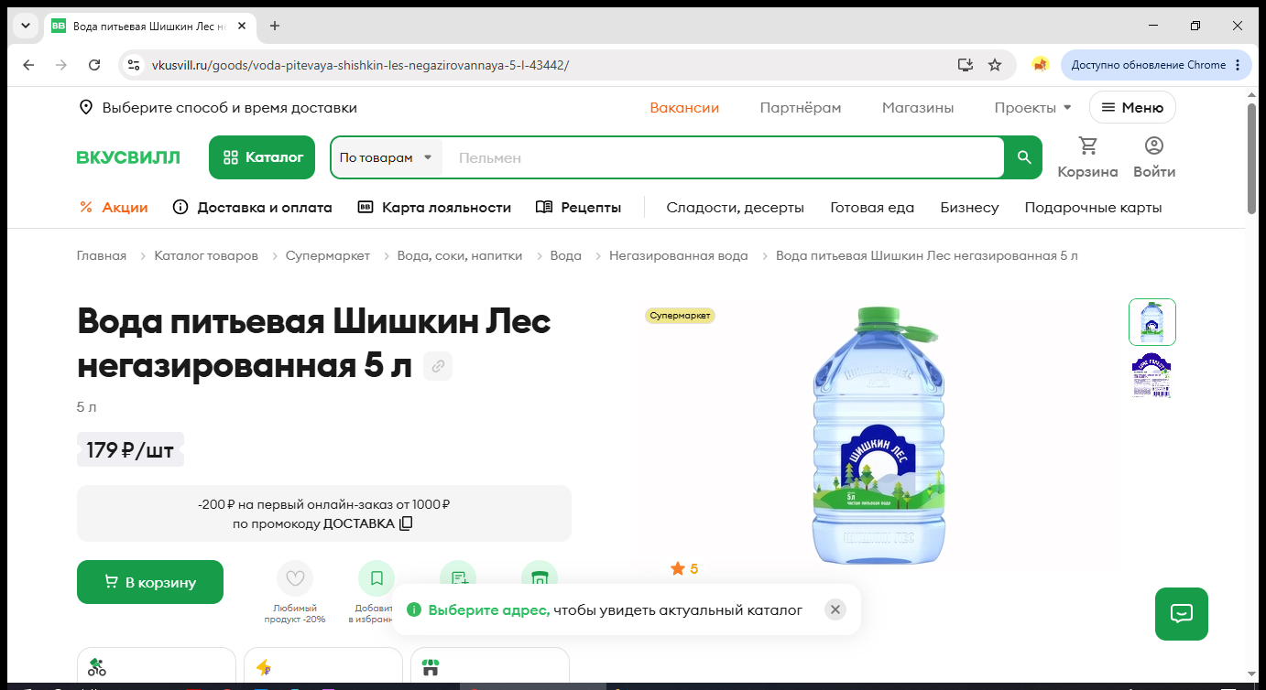The width and height of the screenshot is (1266, 690).
Task: Open Подарочные карты
Action: coord(1094,207)
